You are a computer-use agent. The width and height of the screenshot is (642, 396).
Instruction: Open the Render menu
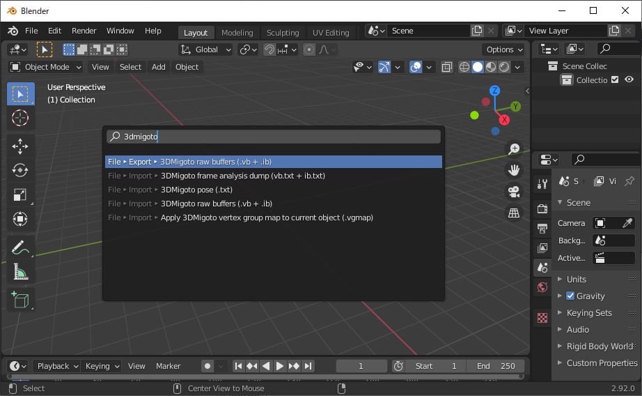84,31
